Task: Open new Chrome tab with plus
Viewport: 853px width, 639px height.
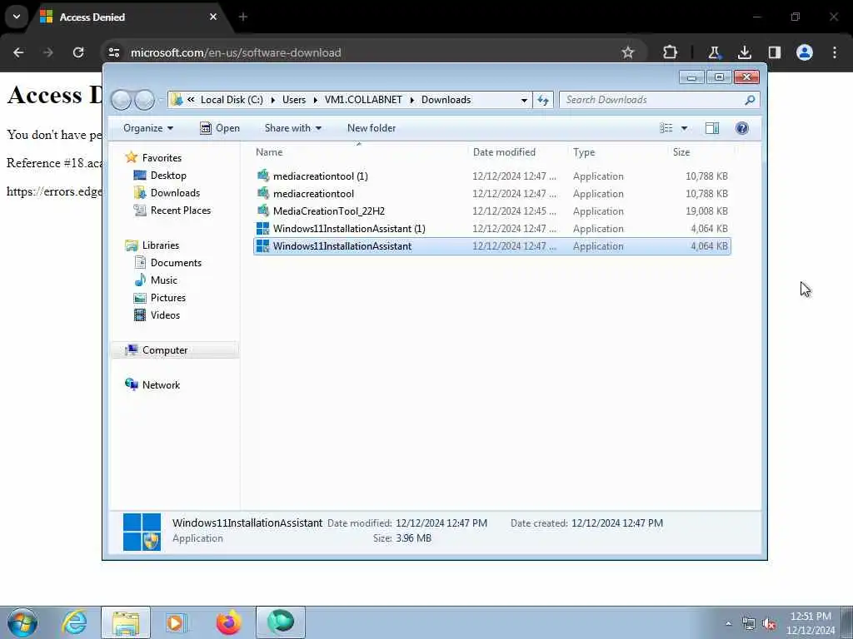Action: click(243, 17)
